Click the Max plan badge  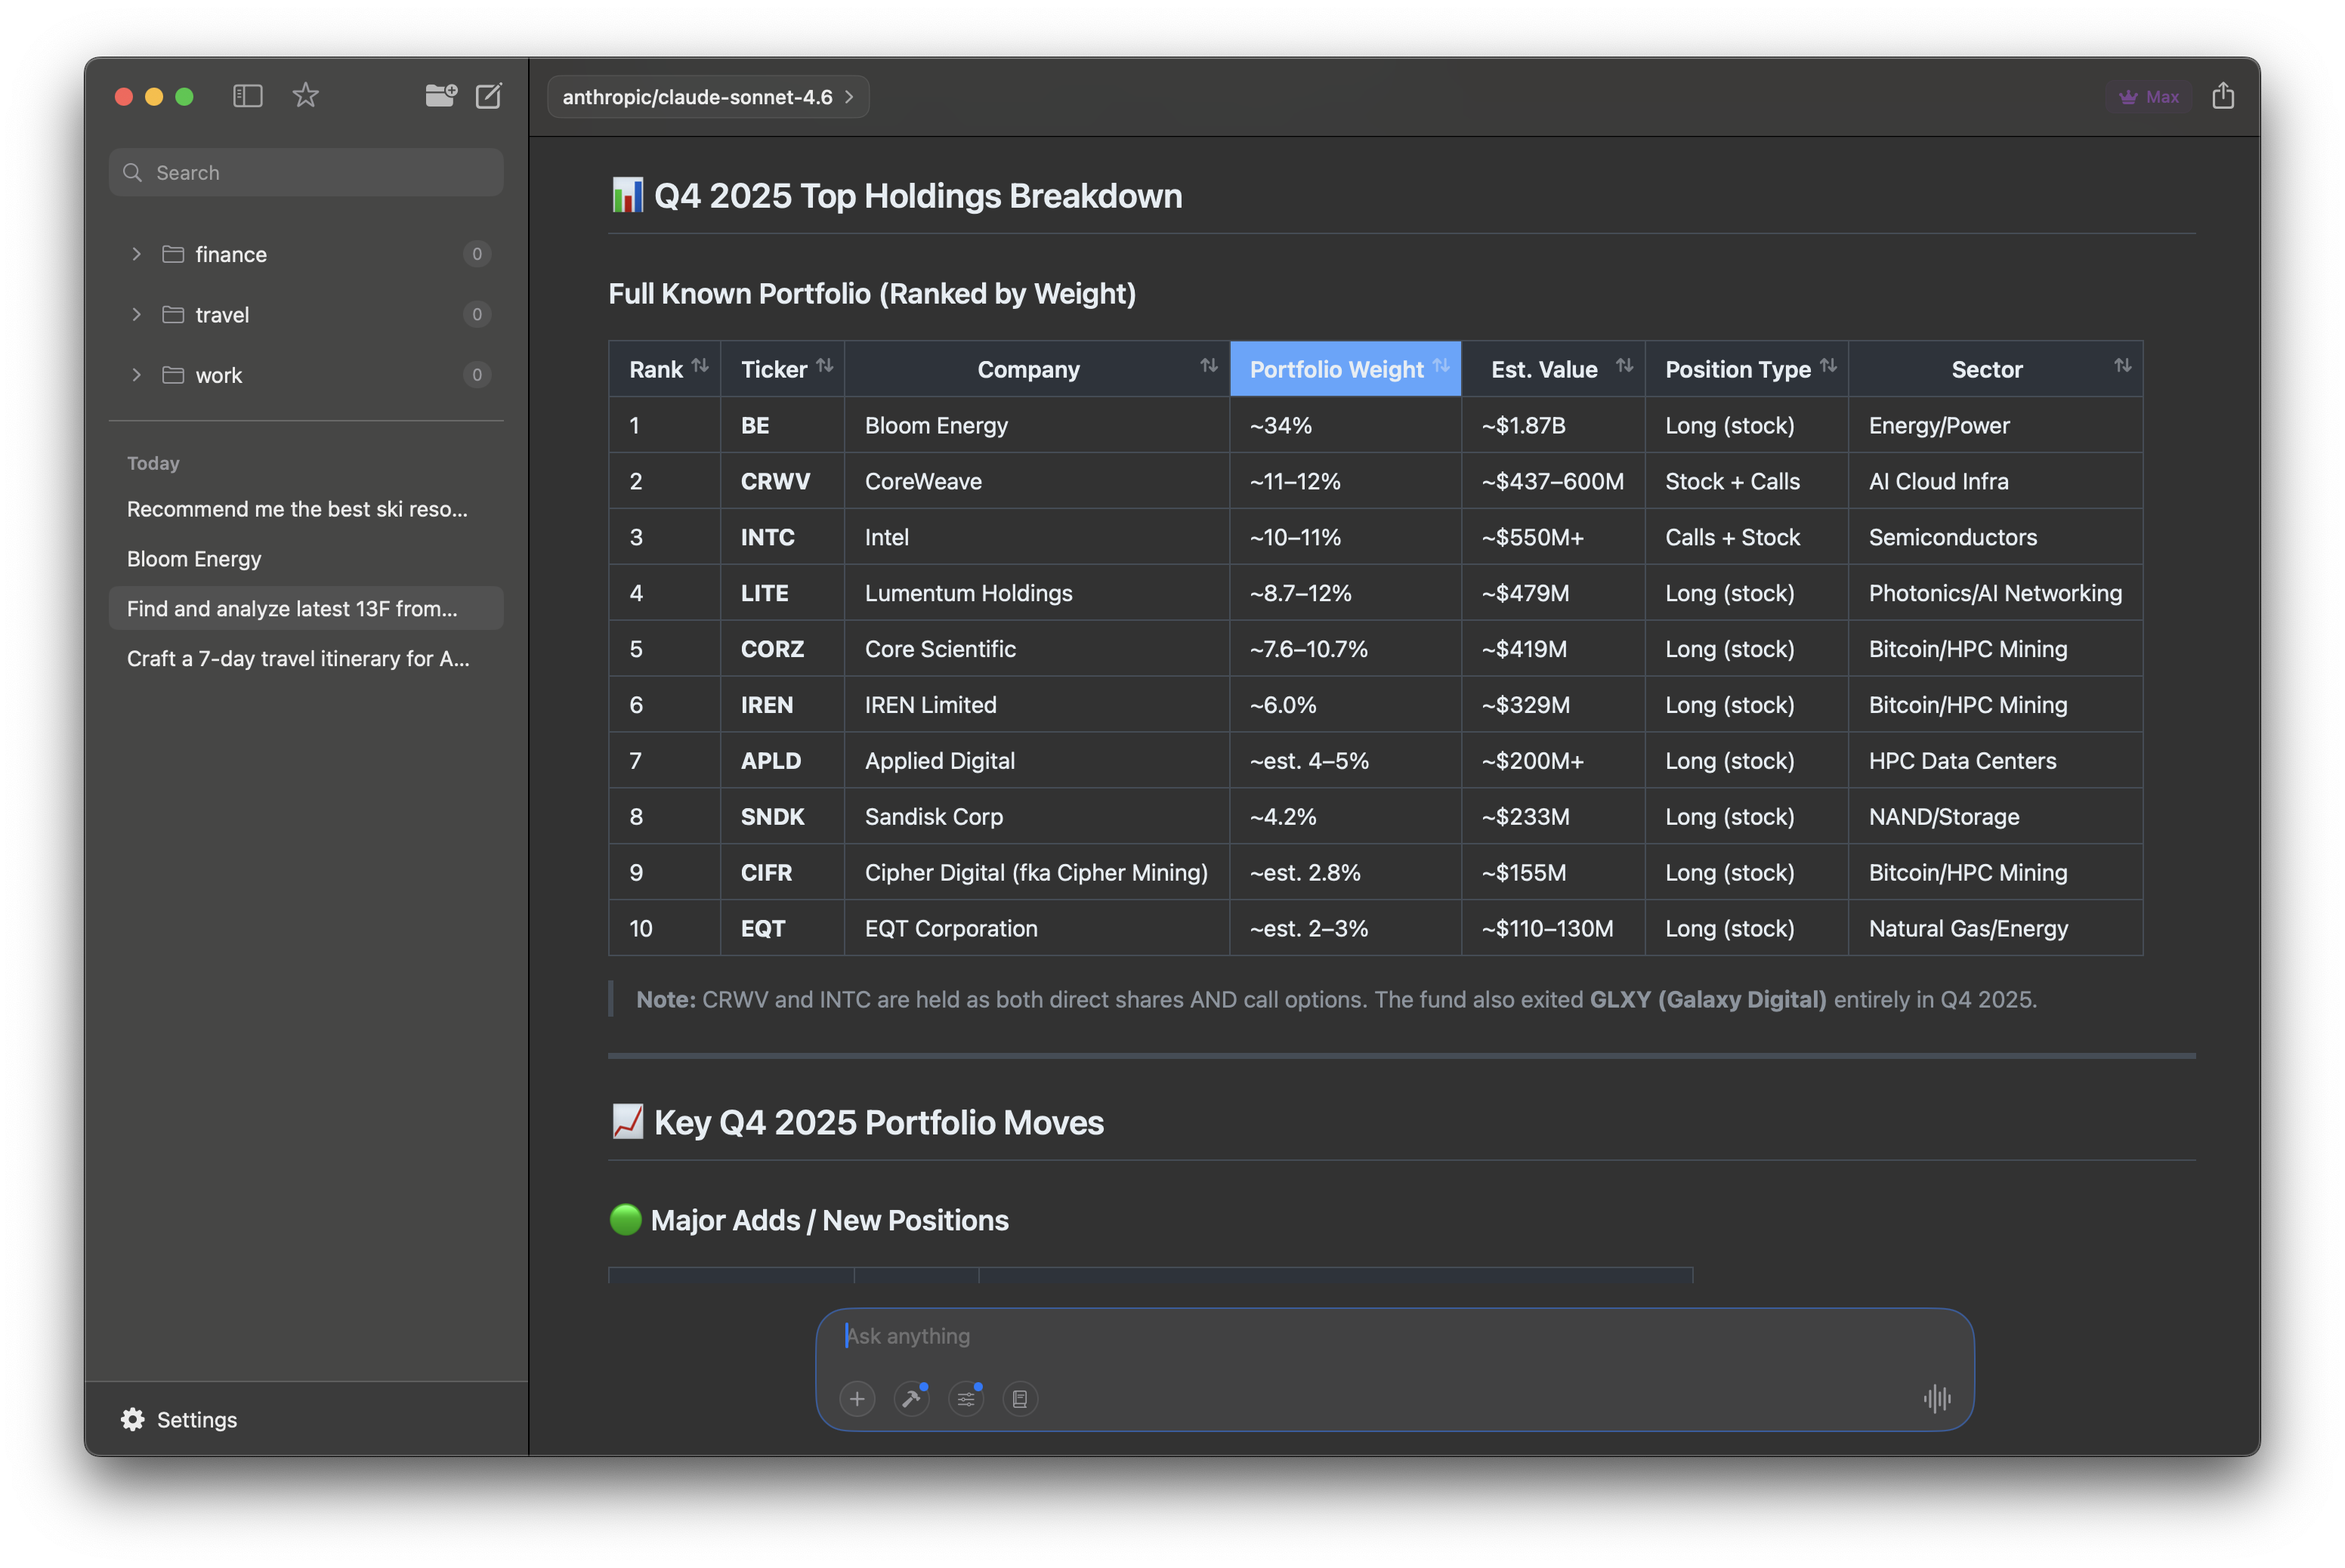2148,97
